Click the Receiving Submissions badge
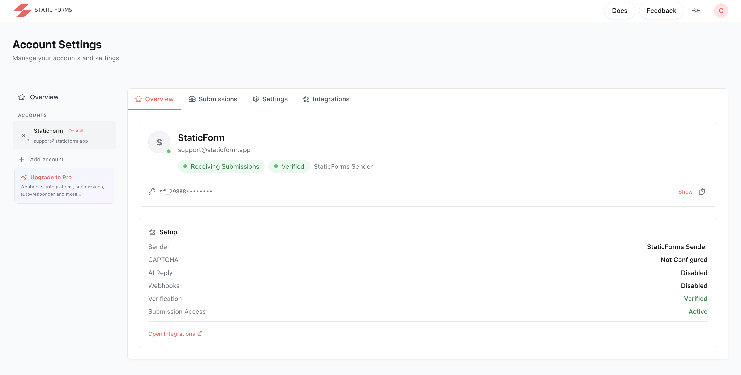The image size is (741, 375). [221, 166]
